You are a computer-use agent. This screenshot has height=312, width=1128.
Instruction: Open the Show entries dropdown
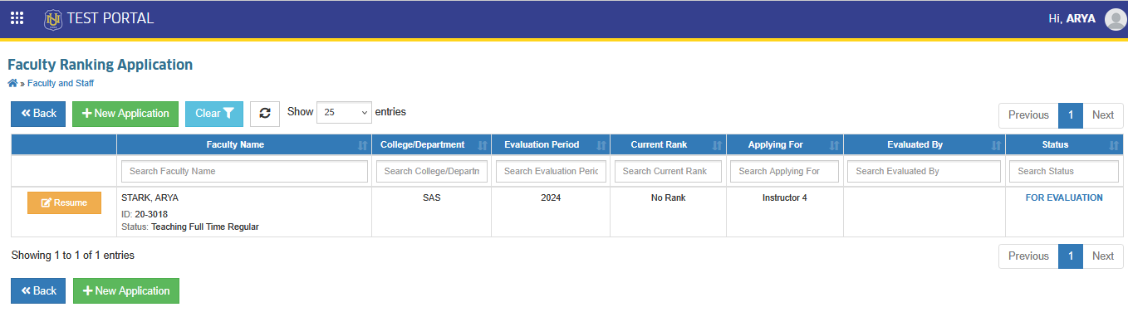click(x=344, y=112)
